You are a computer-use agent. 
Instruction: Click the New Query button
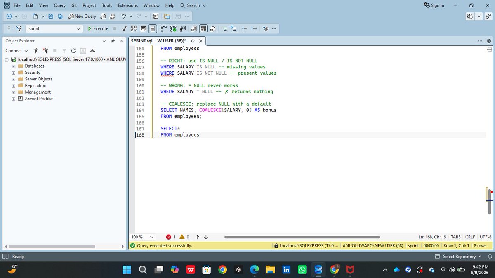tap(82, 16)
